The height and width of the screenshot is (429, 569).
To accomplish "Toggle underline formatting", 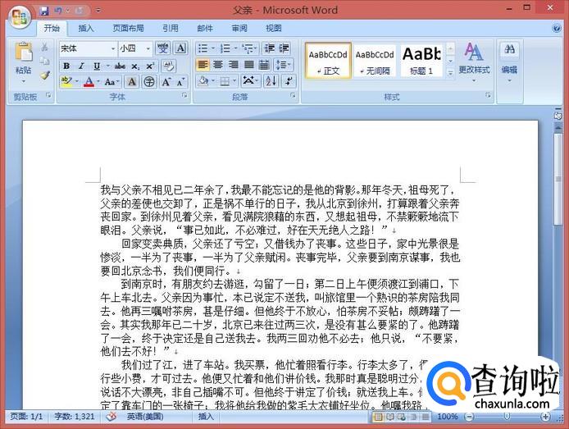I will point(97,66).
